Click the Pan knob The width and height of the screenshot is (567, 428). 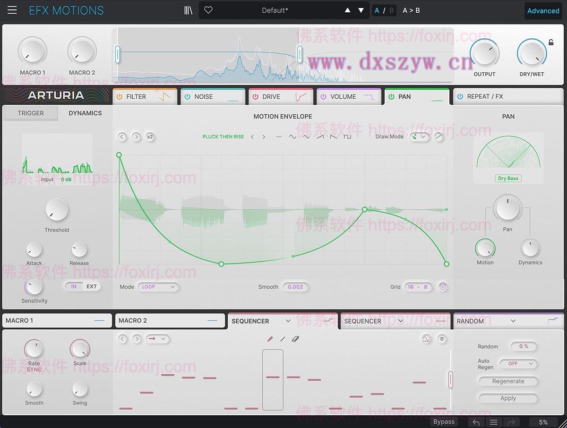[507, 208]
